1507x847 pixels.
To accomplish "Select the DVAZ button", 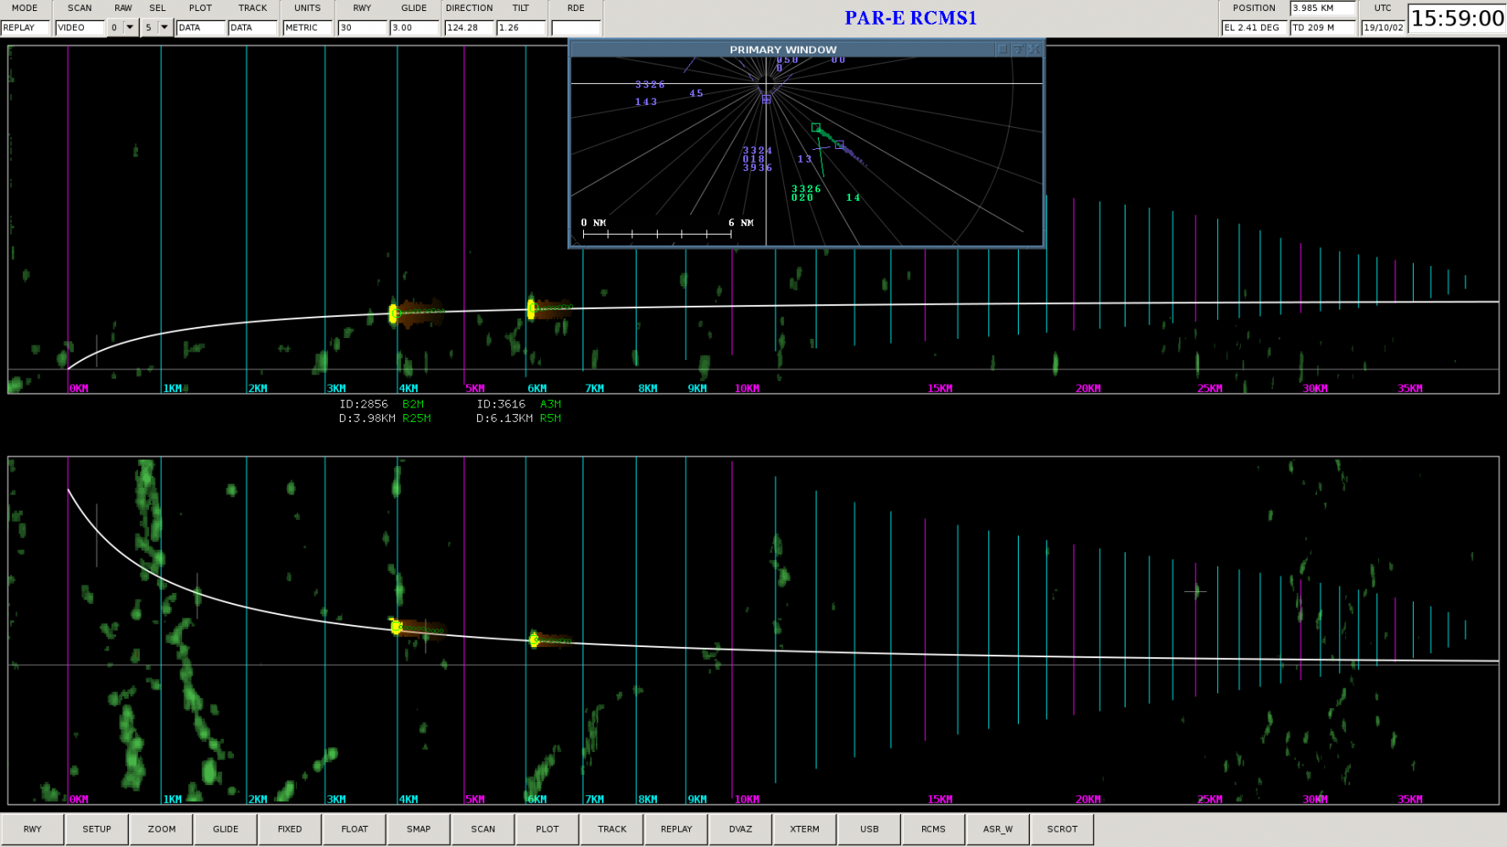I will (x=741, y=829).
